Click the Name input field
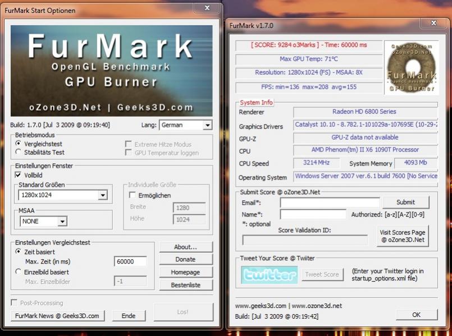Viewport: 452px width, 336px height. tap(313, 214)
